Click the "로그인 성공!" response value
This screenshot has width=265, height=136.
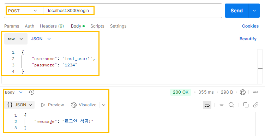pos(78,122)
